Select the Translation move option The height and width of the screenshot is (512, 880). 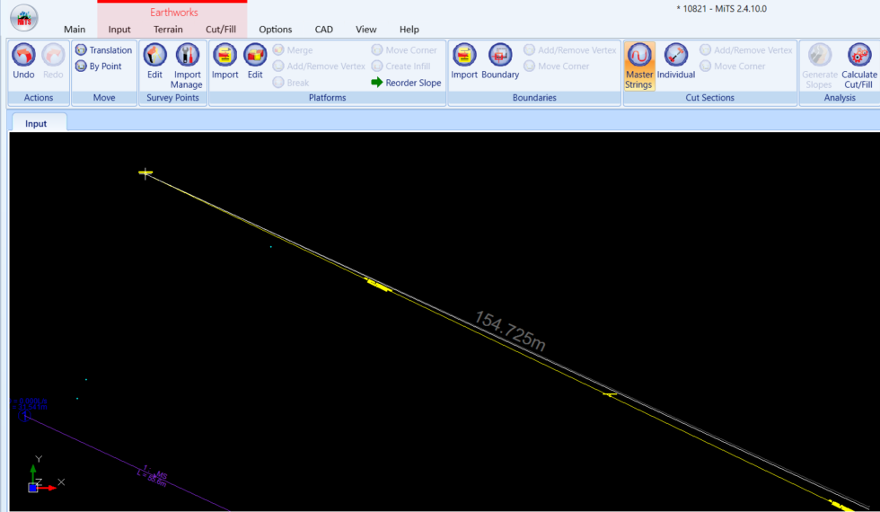click(x=103, y=50)
